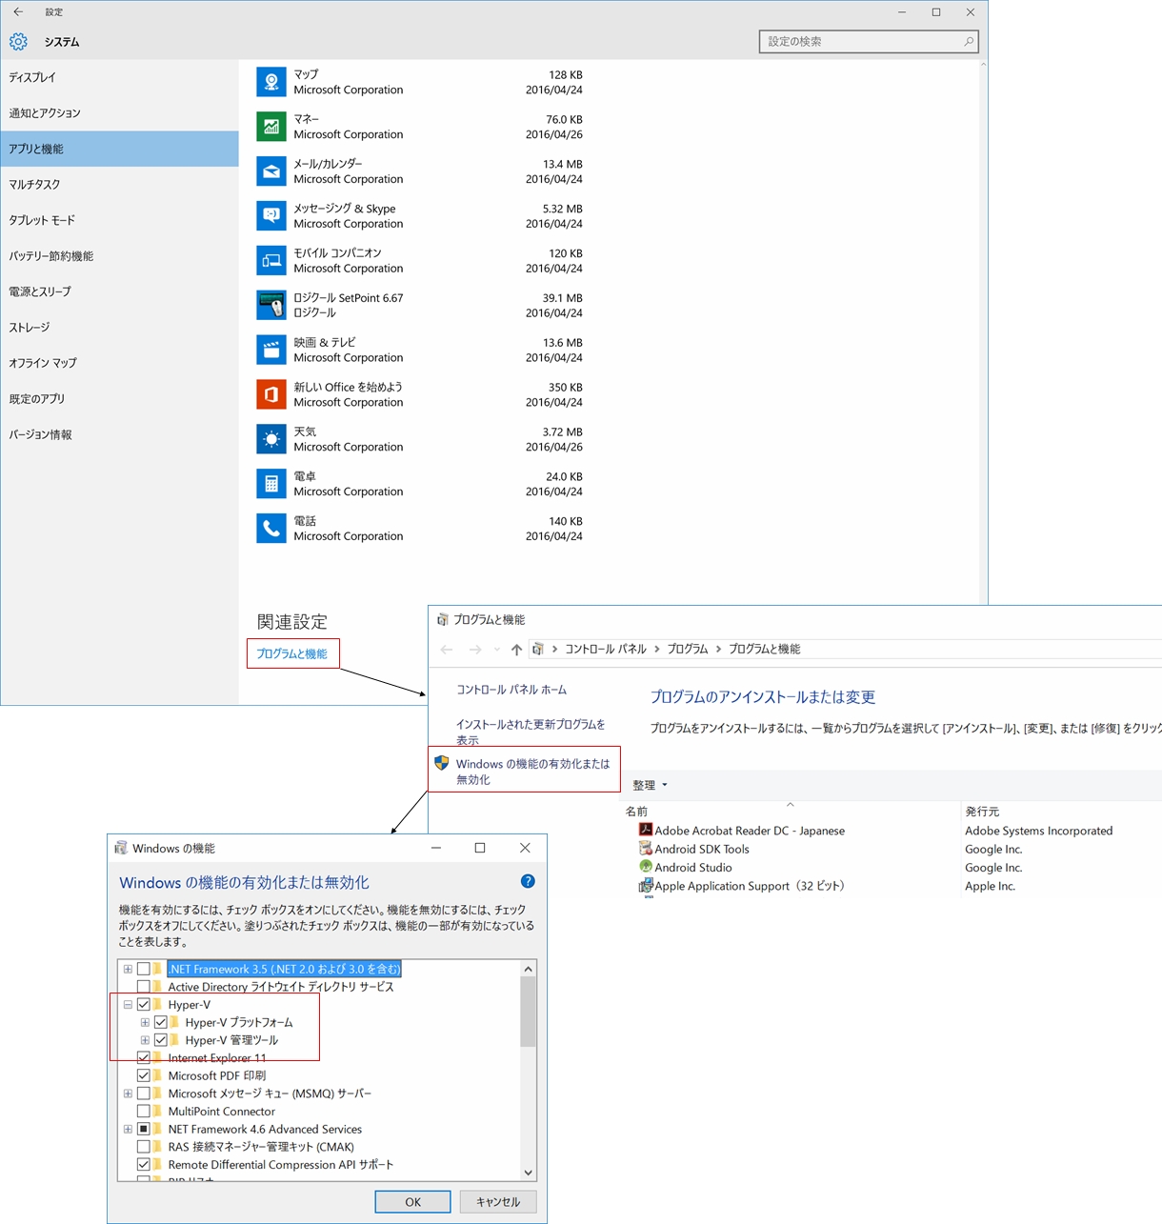The image size is (1162, 1224).
Task: Select the モバイル コンパニオン app icon
Action: click(271, 260)
